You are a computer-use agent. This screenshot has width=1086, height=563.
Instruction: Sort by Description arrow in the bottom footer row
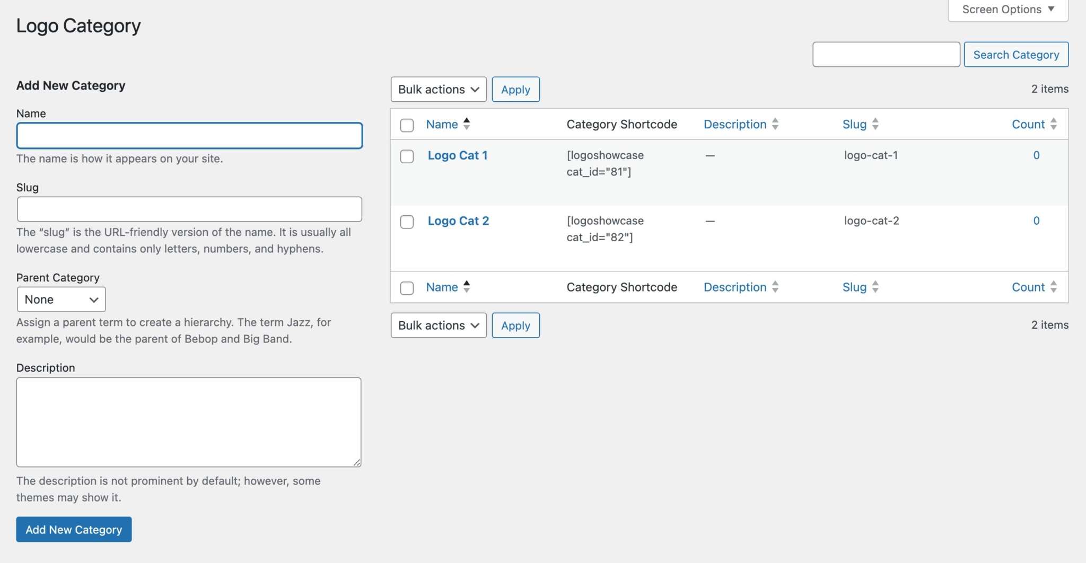(775, 287)
